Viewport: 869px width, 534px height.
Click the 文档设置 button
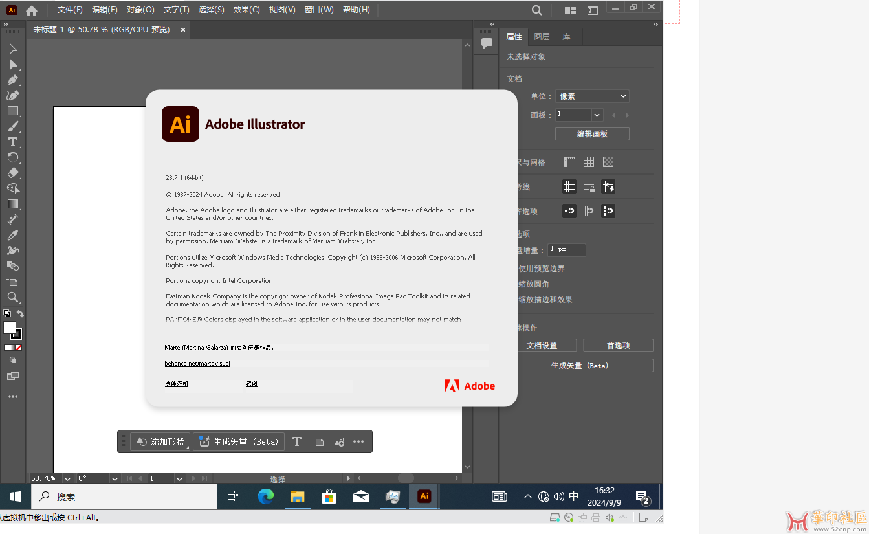click(x=542, y=346)
